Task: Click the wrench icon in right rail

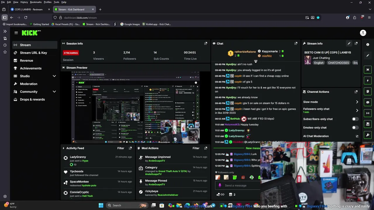Action: (x=368, y=135)
